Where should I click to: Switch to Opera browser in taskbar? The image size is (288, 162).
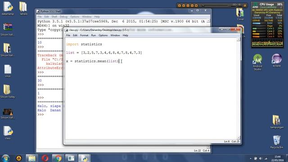click(45, 158)
